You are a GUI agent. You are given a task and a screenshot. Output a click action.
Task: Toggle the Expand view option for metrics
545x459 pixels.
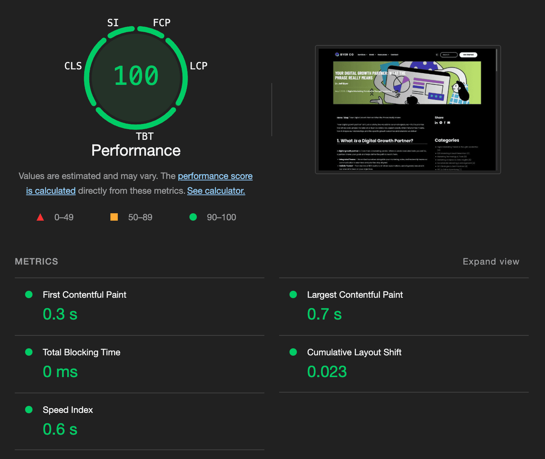(491, 262)
